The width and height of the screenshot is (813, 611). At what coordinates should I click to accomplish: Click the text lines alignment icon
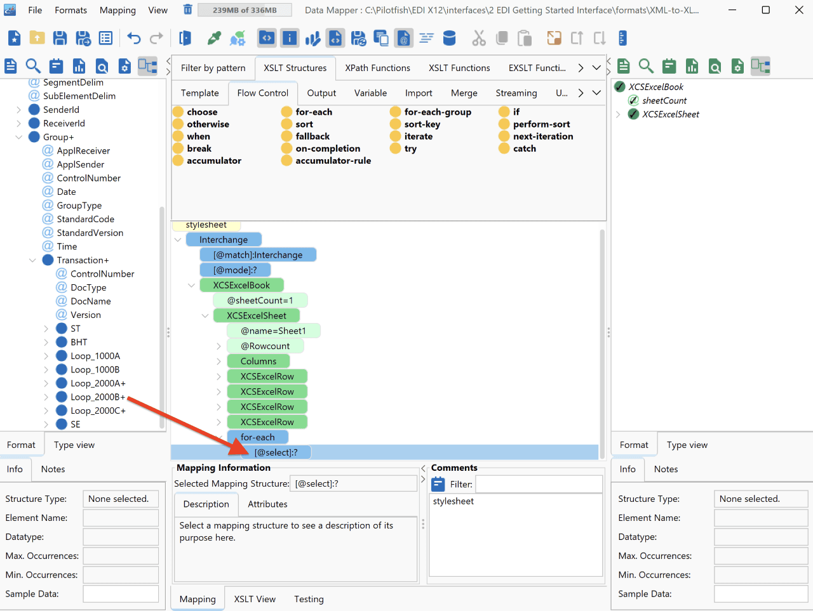pyautogui.click(x=426, y=38)
